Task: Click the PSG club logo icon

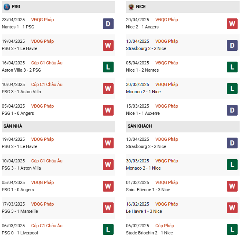Action: tap(6, 7)
